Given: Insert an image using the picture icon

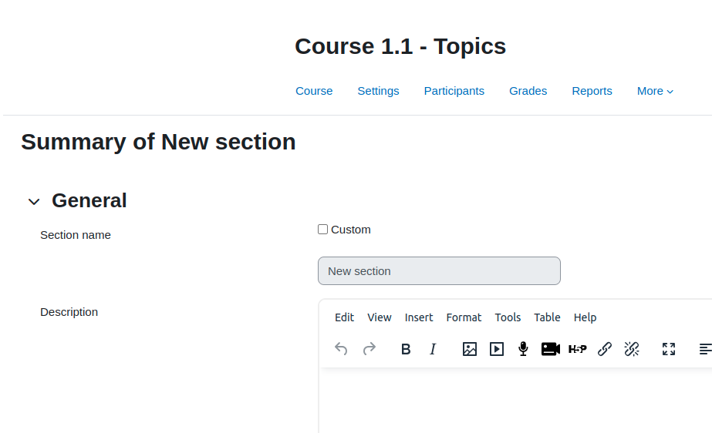Looking at the screenshot, I should (x=470, y=349).
